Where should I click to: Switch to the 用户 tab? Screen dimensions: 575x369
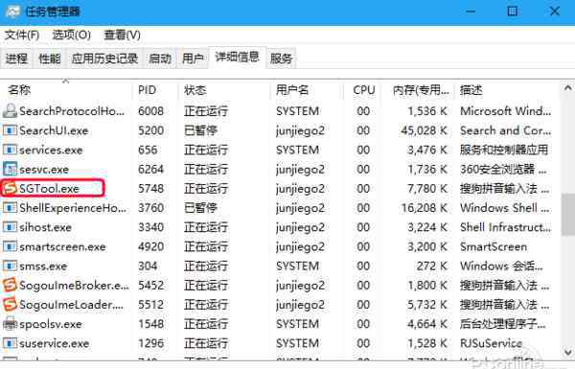pos(193,58)
